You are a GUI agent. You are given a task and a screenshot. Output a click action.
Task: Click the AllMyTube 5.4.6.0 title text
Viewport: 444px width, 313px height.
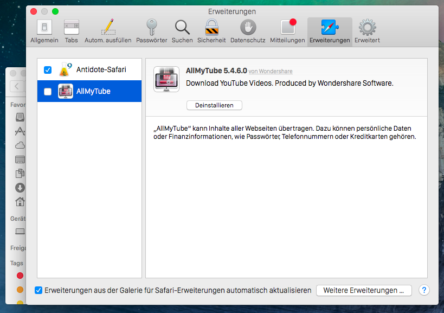click(216, 71)
